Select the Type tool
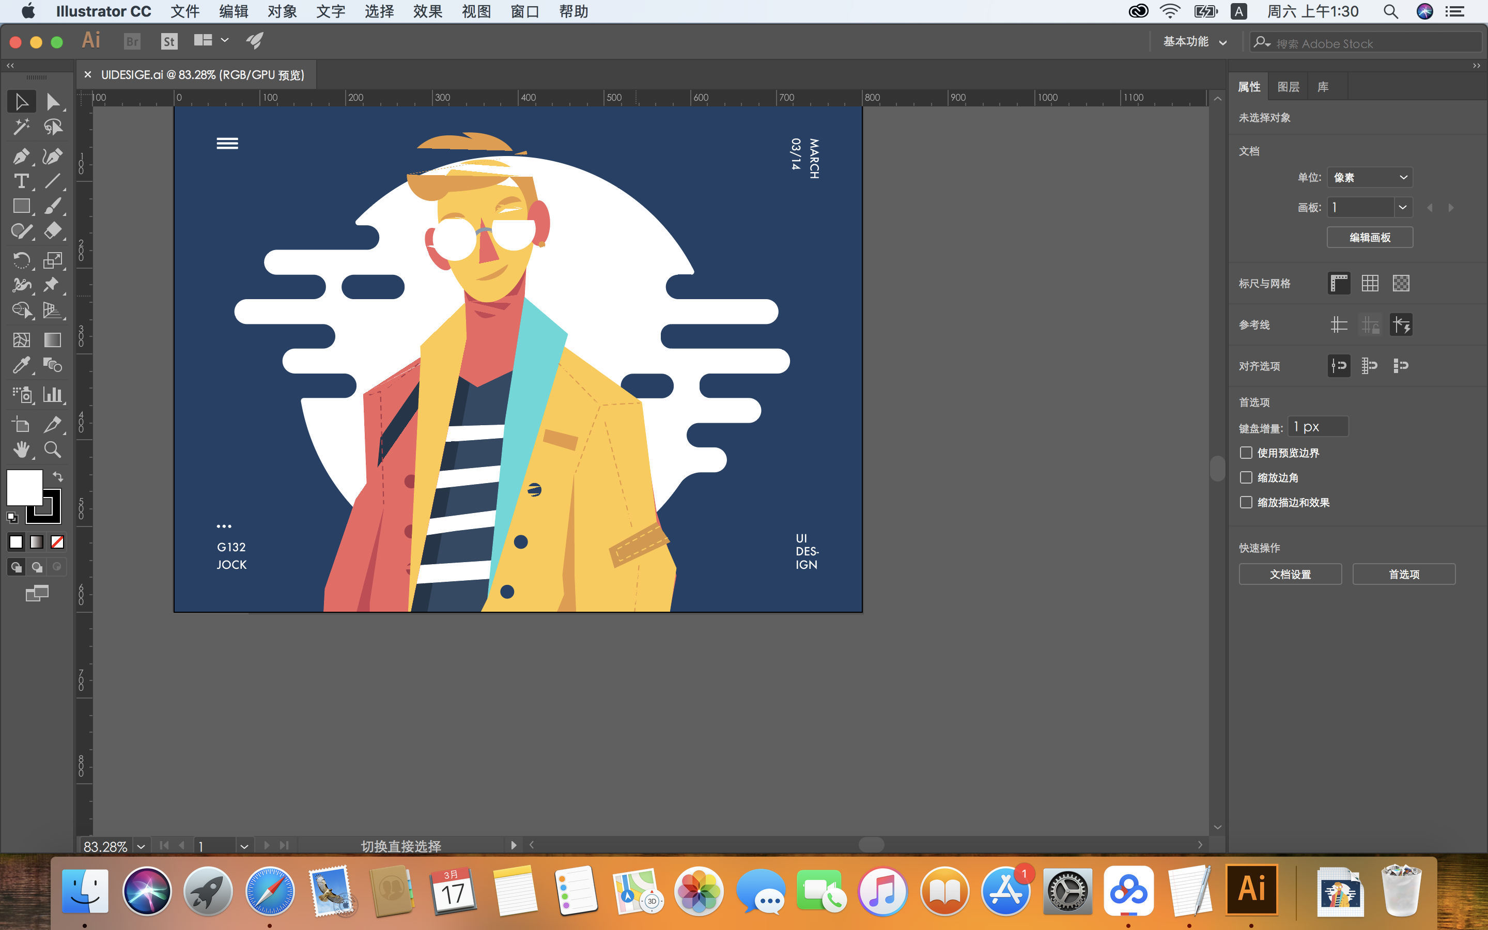 click(21, 181)
